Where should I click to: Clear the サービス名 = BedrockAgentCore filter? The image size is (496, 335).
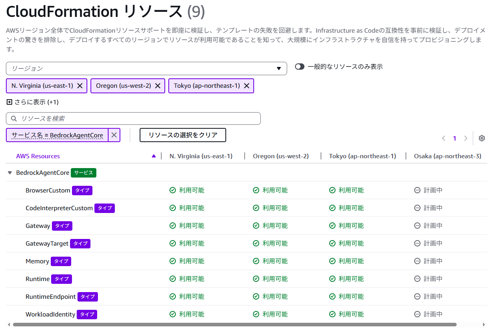tap(114, 135)
